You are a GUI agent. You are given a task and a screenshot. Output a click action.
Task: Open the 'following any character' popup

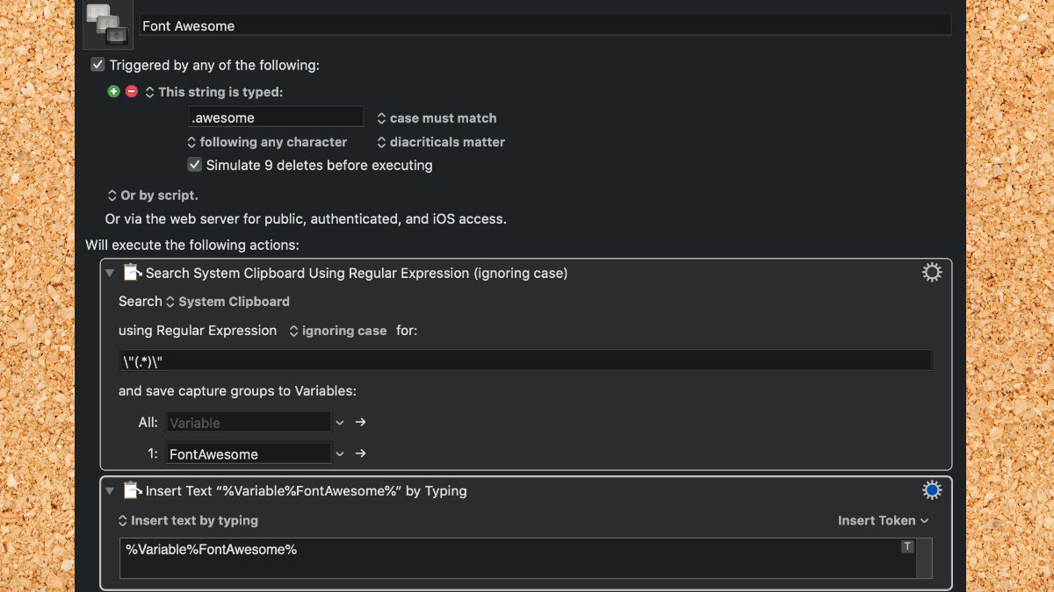[x=267, y=142]
